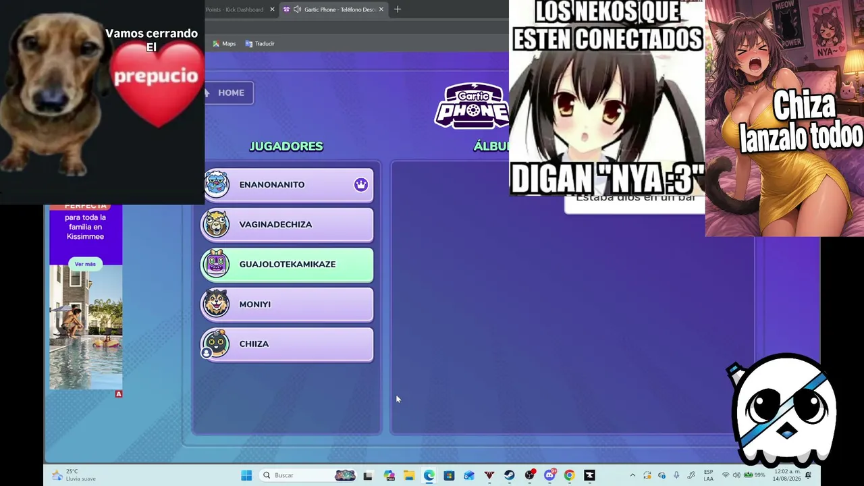Open the red V app on the taskbar
This screenshot has width=864, height=486.
(x=489, y=475)
